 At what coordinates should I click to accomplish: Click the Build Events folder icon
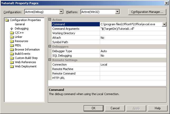[x=12, y=54]
